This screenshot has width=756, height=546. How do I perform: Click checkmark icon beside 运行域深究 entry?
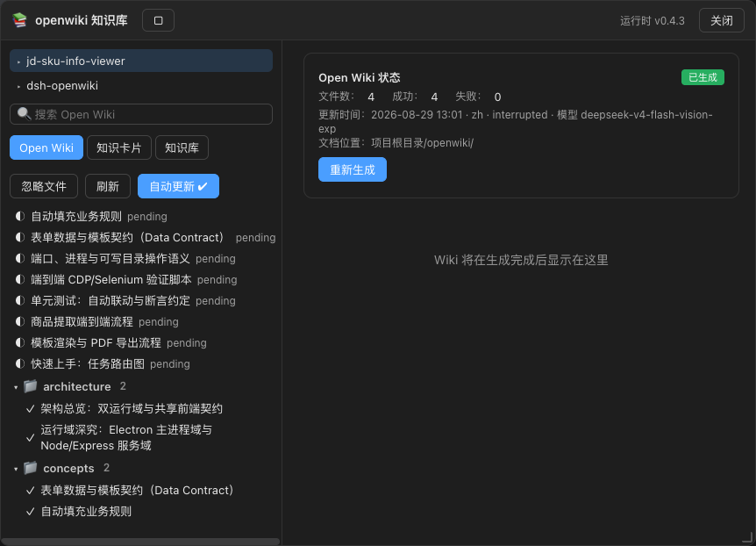31,438
